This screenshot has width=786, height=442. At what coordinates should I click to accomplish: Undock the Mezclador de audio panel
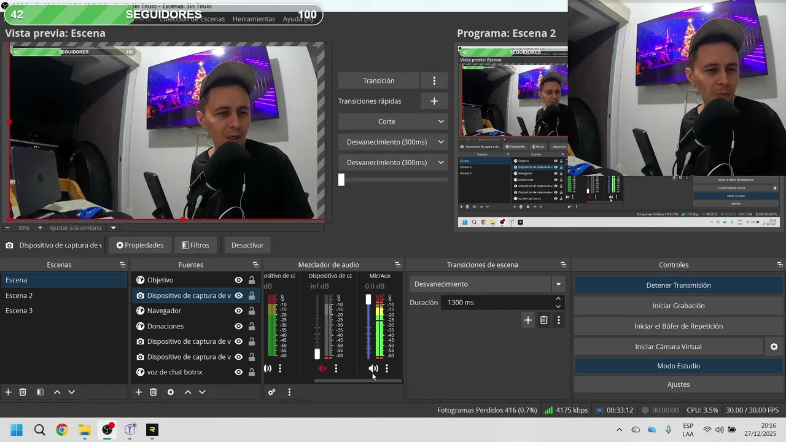397,265
